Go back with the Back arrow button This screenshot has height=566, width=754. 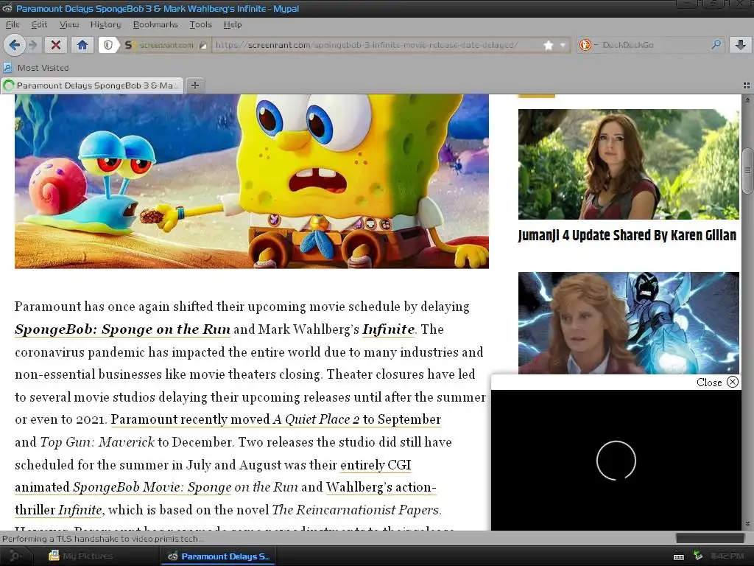15,45
